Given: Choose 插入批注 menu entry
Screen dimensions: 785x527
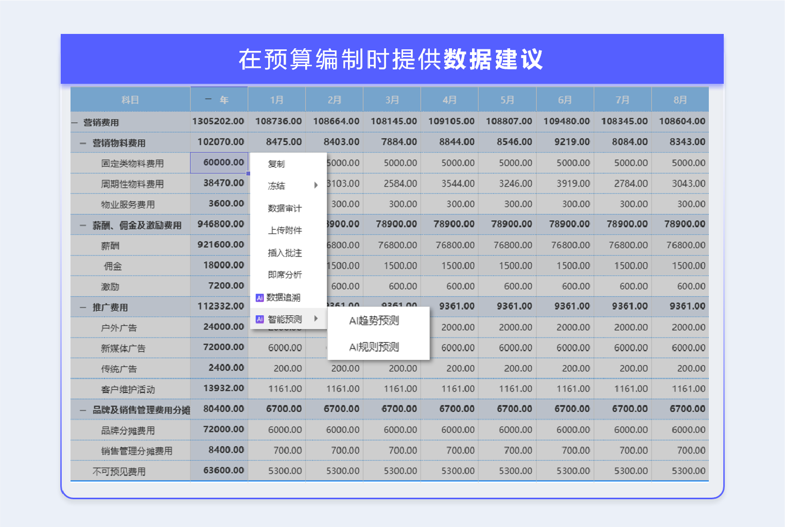Looking at the screenshot, I should [288, 253].
